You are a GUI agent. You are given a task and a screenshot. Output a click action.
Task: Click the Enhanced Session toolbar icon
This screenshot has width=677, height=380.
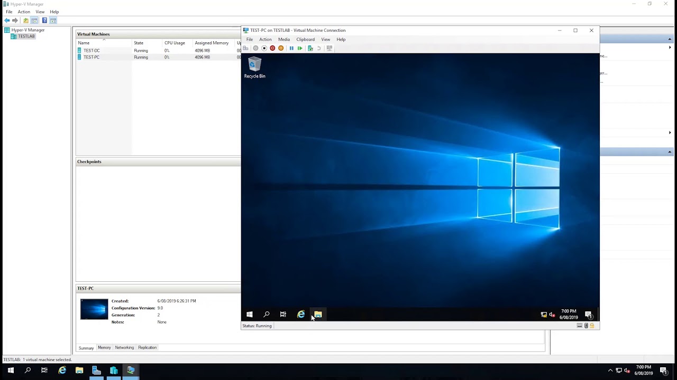pyautogui.click(x=330, y=48)
